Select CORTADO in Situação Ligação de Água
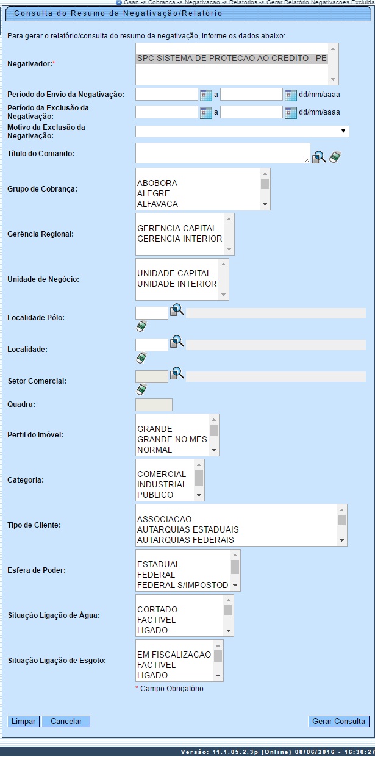The image size is (375, 757). pyautogui.click(x=157, y=609)
